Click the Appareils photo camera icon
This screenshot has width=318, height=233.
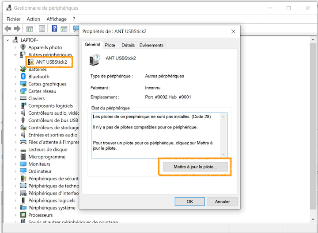point(23,47)
